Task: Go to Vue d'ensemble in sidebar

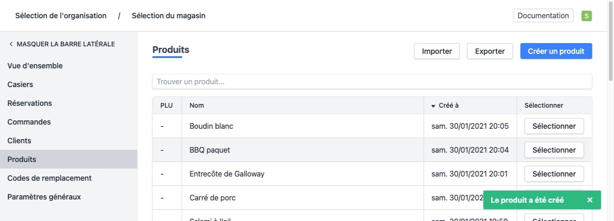Action: point(35,66)
